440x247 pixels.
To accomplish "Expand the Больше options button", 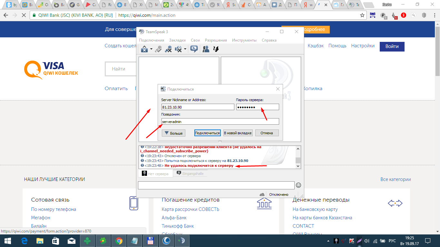I will point(173,133).
